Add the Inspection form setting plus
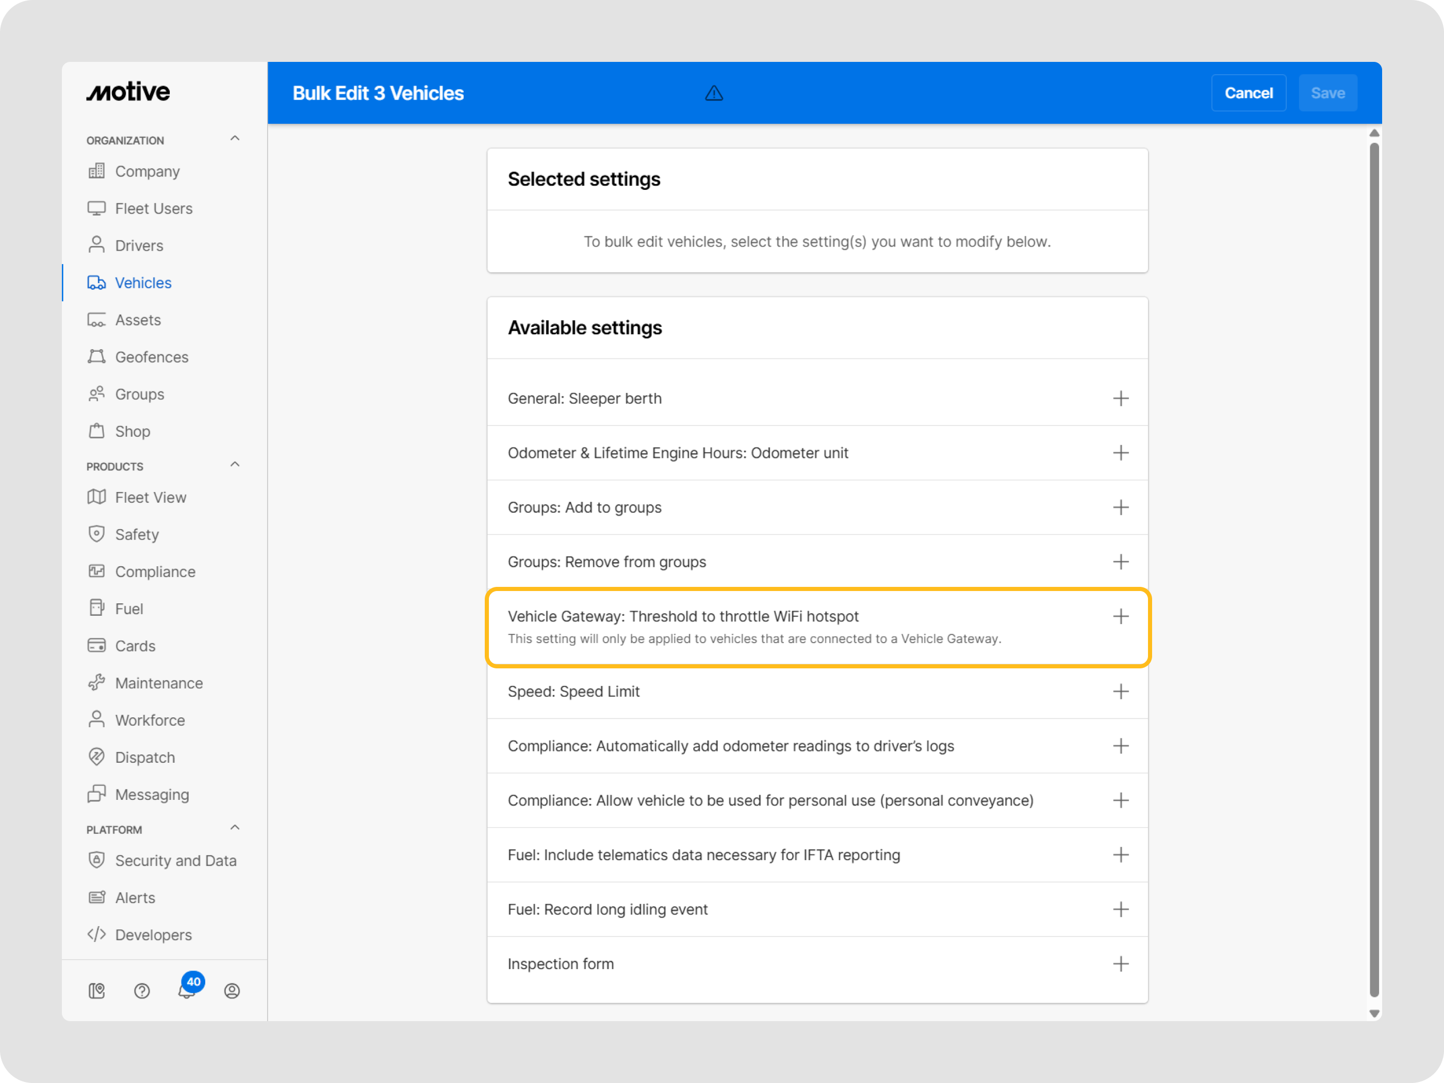This screenshot has width=1444, height=1083. coord(1120,963)
